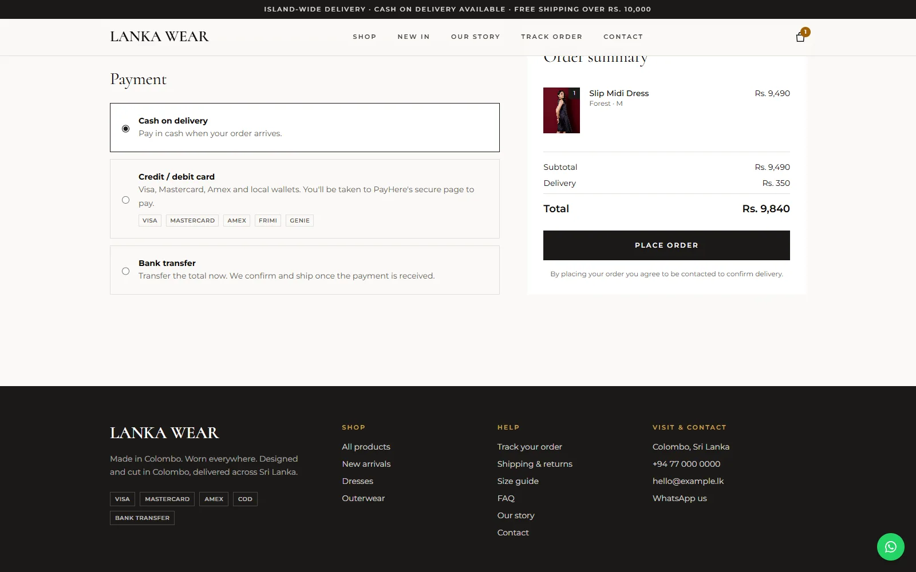Open the FAQ link in footer
This screenshot has height=572, width=916.
pyautogui.click(x=506, y=498)
